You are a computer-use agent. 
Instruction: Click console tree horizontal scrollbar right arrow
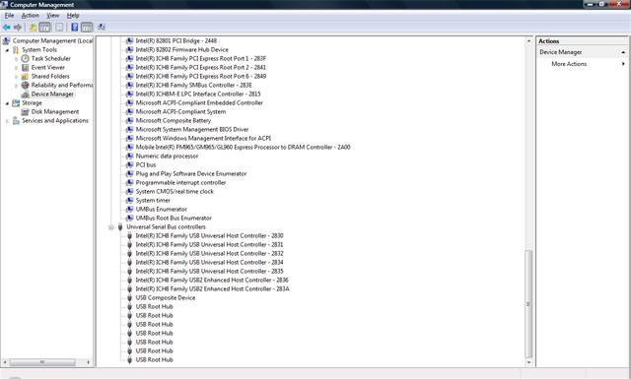[x=89, y=362]
